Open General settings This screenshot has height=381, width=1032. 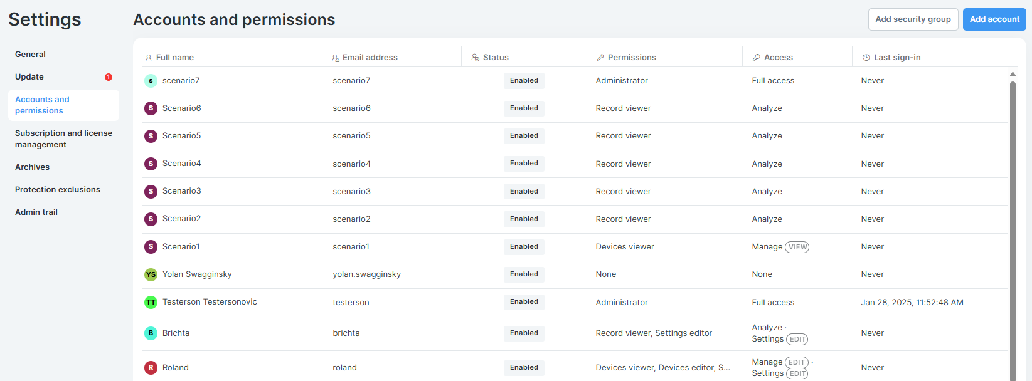point(30,55)
